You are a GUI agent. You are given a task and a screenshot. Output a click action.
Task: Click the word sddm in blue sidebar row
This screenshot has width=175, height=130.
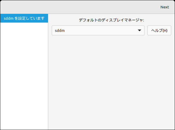[x=9, y=18]
